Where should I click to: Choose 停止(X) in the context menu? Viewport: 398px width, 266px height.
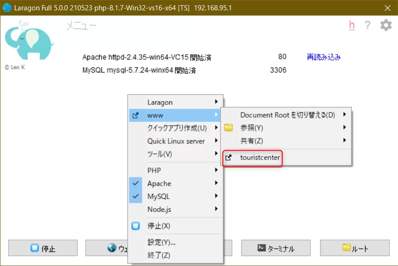coord(175,226)
